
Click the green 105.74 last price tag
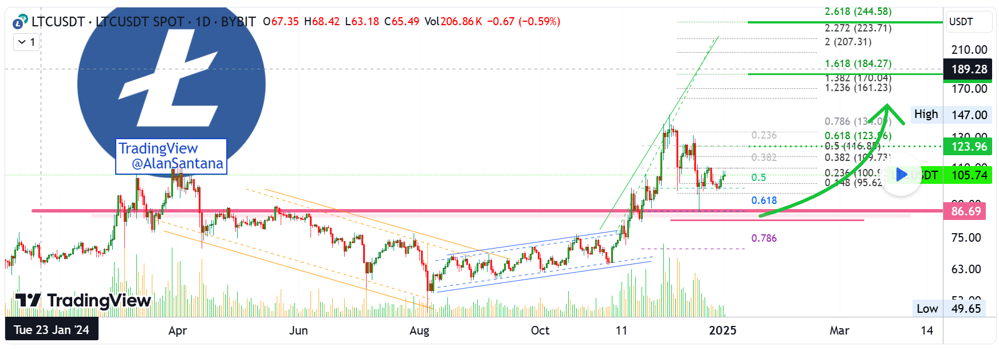point(969,175)
